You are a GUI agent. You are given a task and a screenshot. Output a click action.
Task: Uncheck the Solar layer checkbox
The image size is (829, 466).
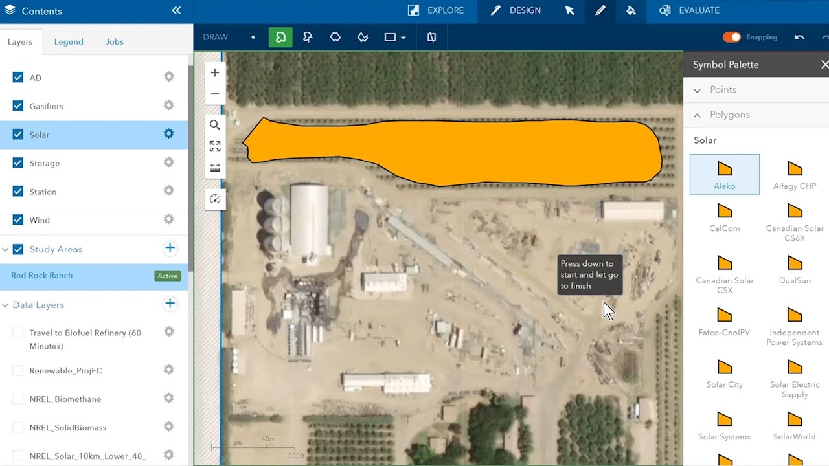tap(18, 135)
